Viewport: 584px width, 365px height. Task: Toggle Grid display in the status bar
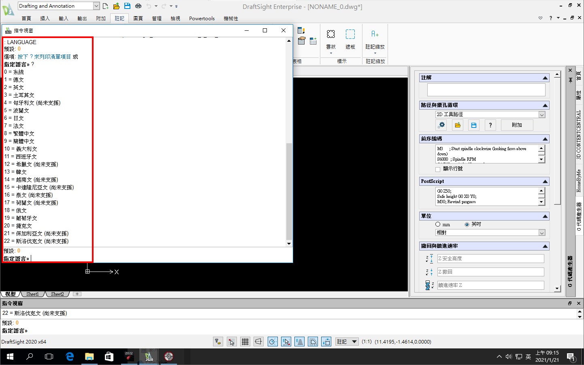click(245, 342)
